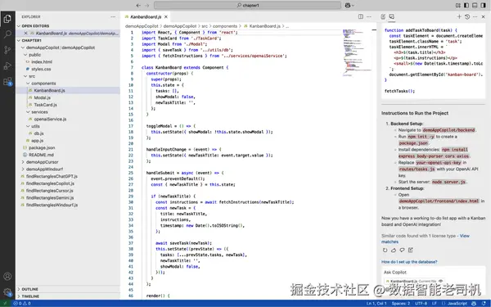
Task: Open the Run and Debug view
Action: (x=7, y=65)
